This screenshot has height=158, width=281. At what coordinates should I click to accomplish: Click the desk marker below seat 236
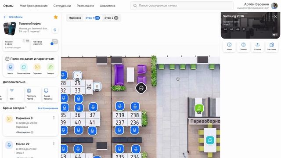134,130
